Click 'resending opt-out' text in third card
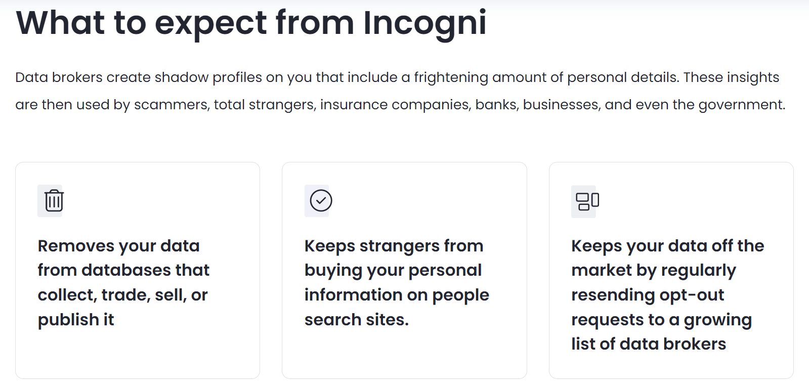809x384 pixels. pos(648,295)
